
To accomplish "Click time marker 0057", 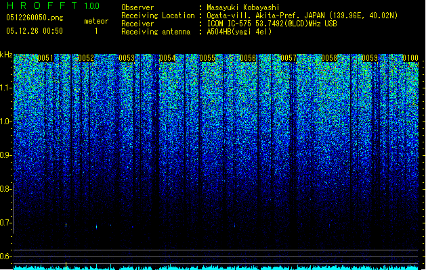I will coord(289,58).
